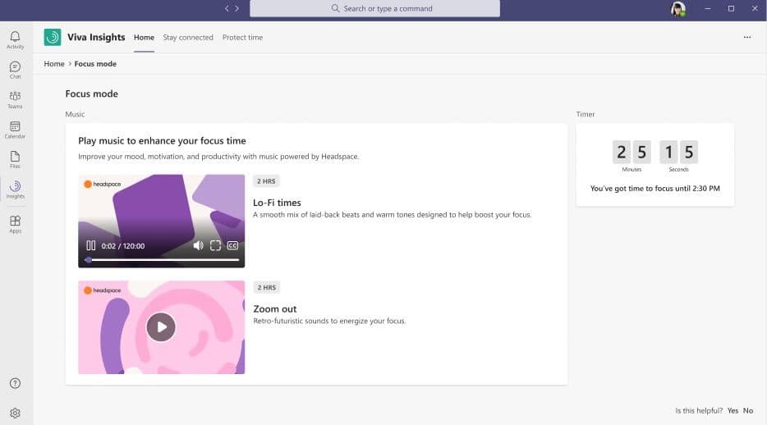Click the Lo-Fi times video thumbnail
The height and width of the screenshot is (425, 767).
pyautogui.click(x=162, y=221)
